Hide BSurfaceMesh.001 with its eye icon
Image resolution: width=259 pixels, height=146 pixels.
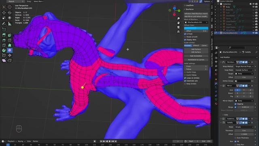(x=253, y=33)
